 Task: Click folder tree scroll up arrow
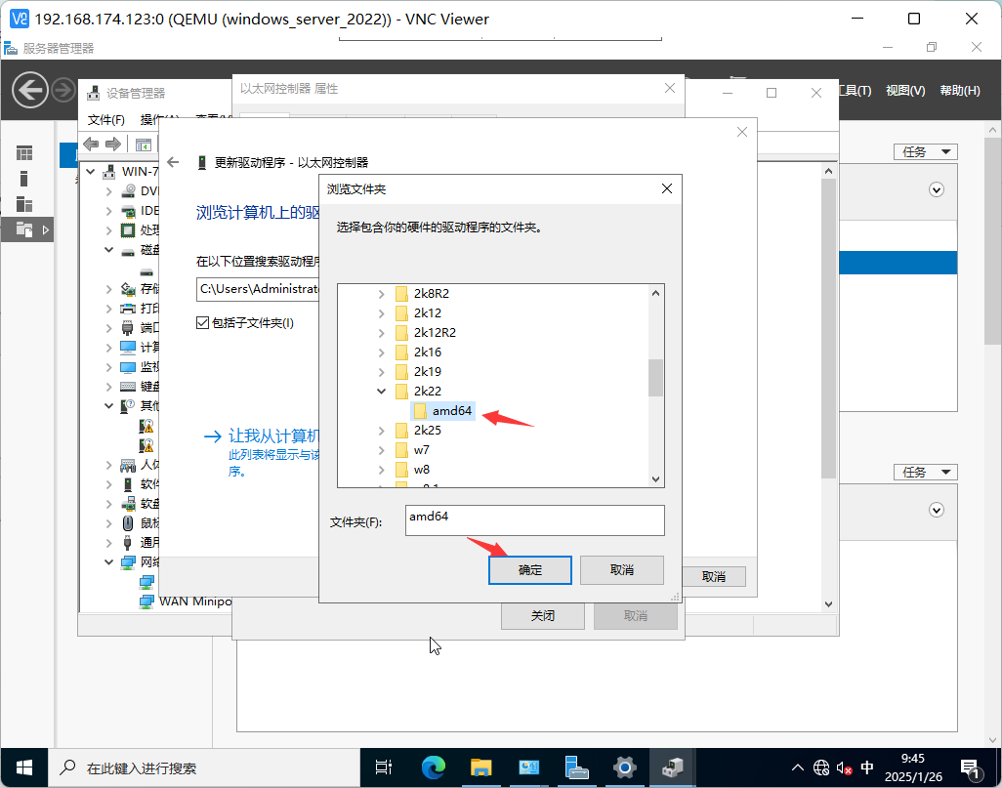coord(655,293)
